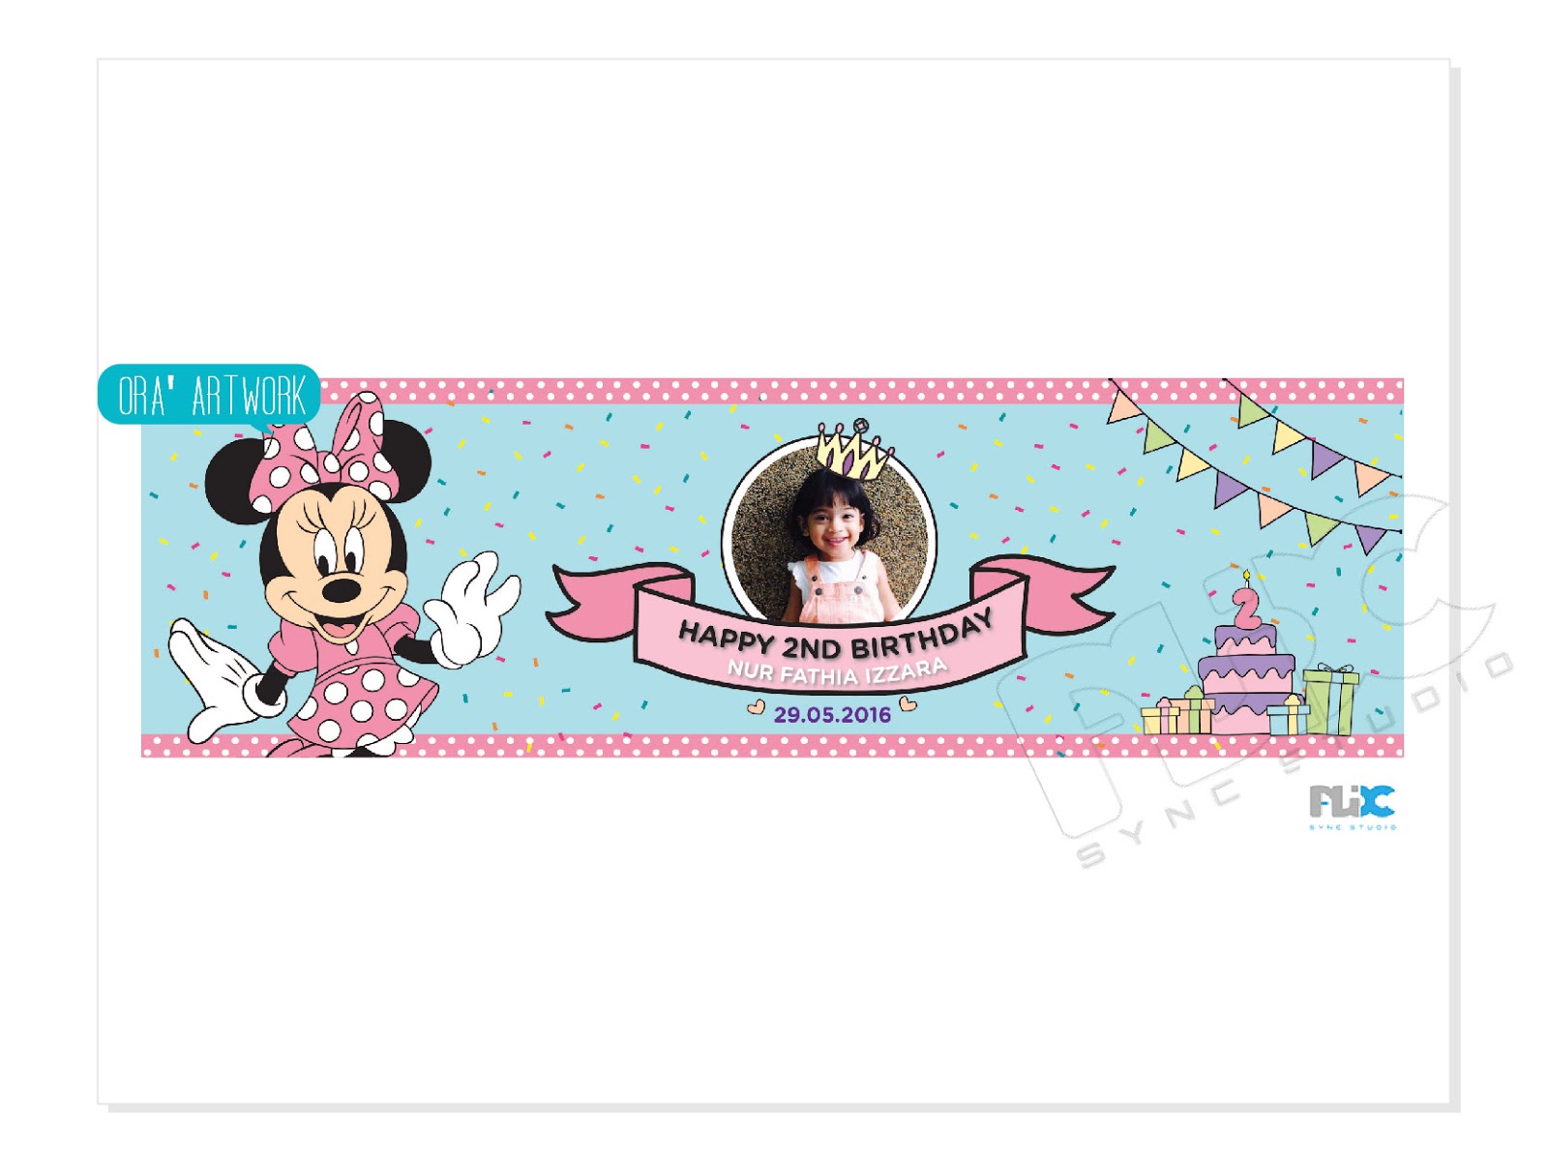Screen dimensions: 1548x1161
Task: Click the gold crown above the photo
Action: (x=853, y=449)
